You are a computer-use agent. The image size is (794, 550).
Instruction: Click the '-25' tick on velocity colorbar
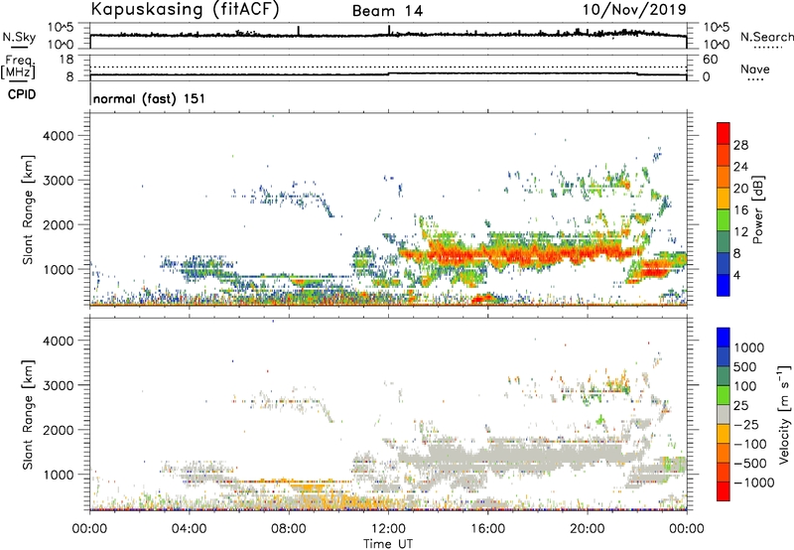[x=746, y=424]
